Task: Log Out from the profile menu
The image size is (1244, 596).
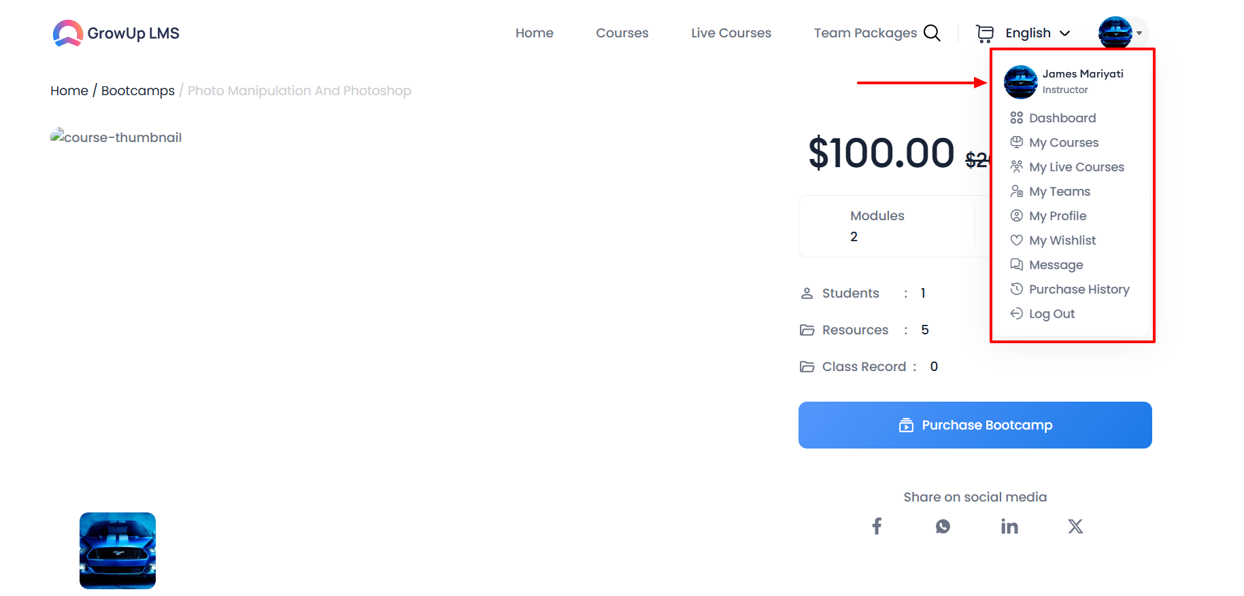Action: (x=1052, y=313)
